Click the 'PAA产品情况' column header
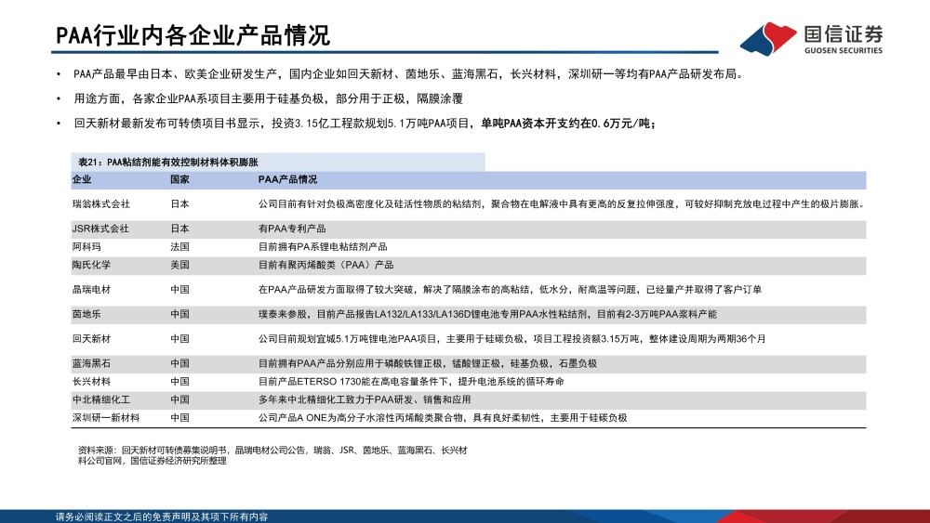930x523 pixels. point(287,179)
